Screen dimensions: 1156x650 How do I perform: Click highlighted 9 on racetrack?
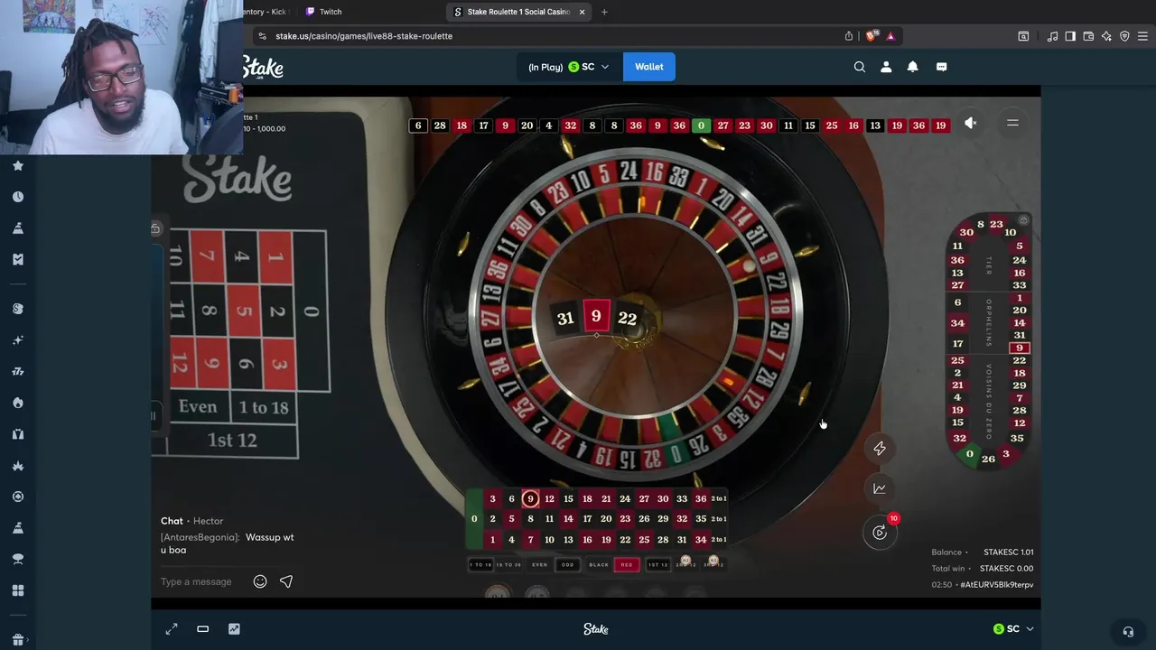(1020, 348)
